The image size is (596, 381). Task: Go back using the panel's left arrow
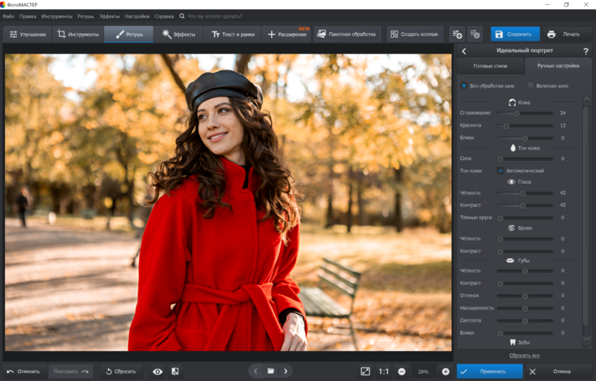point(464,52)
